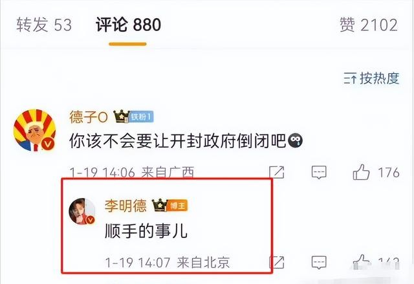Tap the 铁粉1 fan badge
Screen dimensions: 414x284
(141, 116)
